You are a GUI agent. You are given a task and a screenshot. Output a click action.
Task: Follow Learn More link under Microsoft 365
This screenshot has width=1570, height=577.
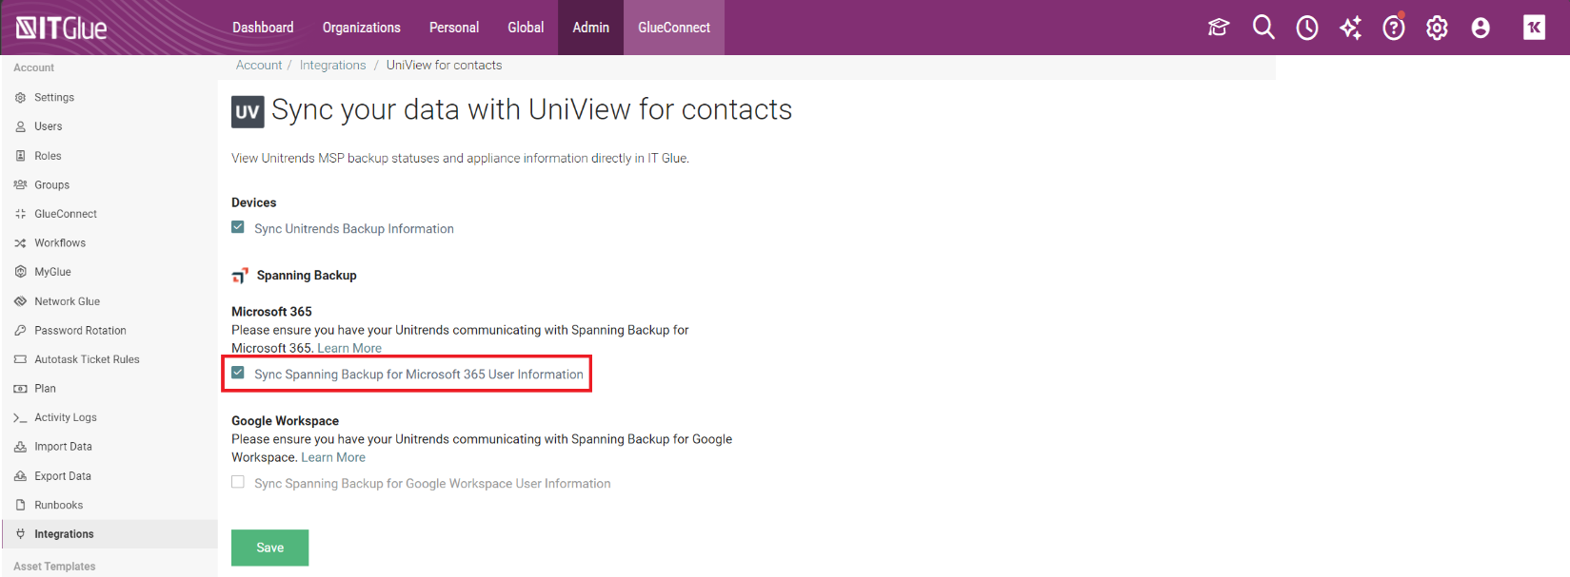[x=349, y=348]
